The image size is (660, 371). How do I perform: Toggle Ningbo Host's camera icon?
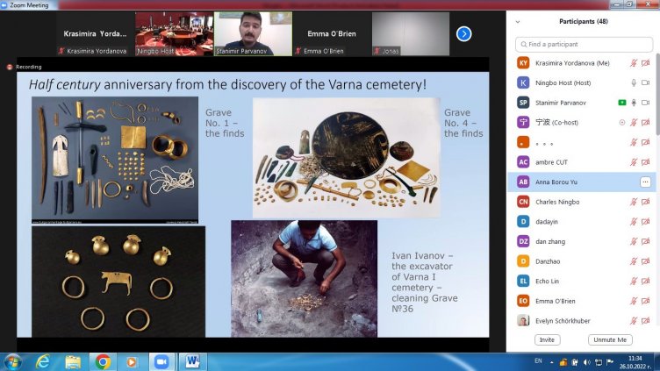(645, 83)
